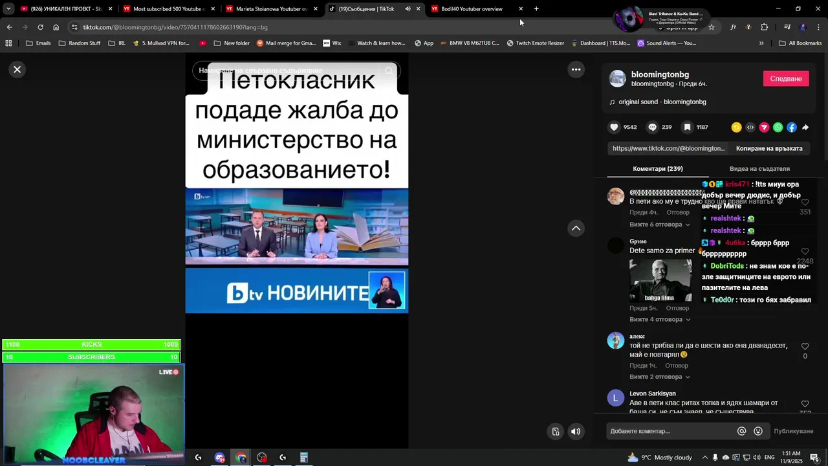
Task: Copy the video link with Копиране на връзката
Action: pos(769,148)
